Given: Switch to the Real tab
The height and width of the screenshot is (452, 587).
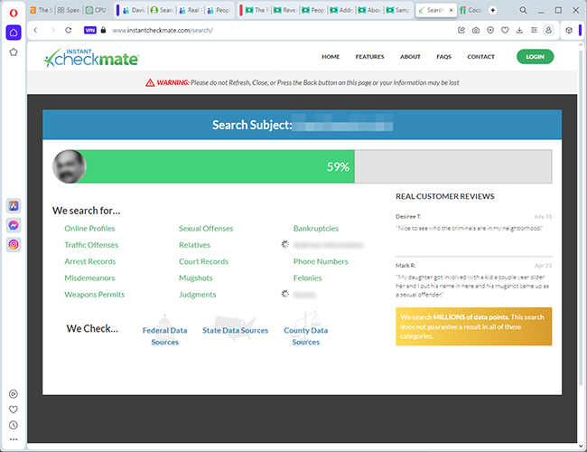Looking at the screenshot, I should pyautogui.click(x=191, y=10).
